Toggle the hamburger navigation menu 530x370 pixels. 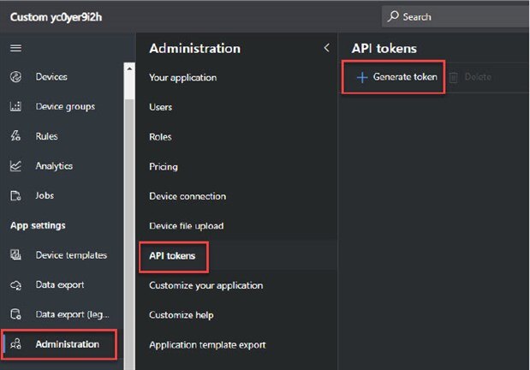click(15, 48)
